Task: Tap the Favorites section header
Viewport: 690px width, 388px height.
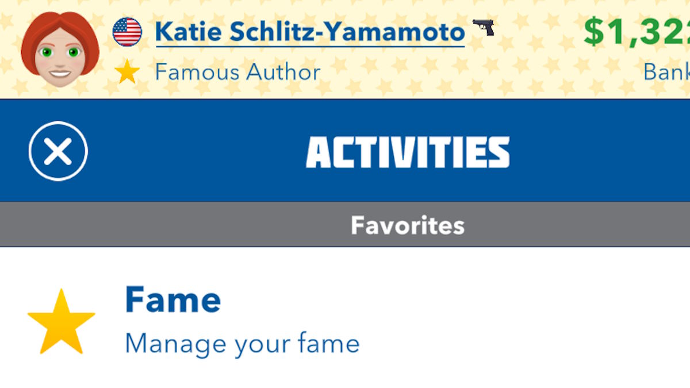Action: [407, 225]
